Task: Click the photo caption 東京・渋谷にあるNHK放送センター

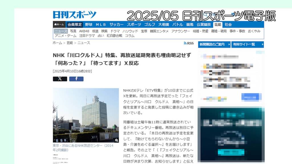Action: tap(83, 148)
